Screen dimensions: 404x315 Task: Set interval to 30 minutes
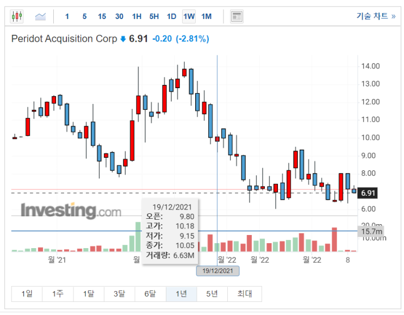pos(119,16)
